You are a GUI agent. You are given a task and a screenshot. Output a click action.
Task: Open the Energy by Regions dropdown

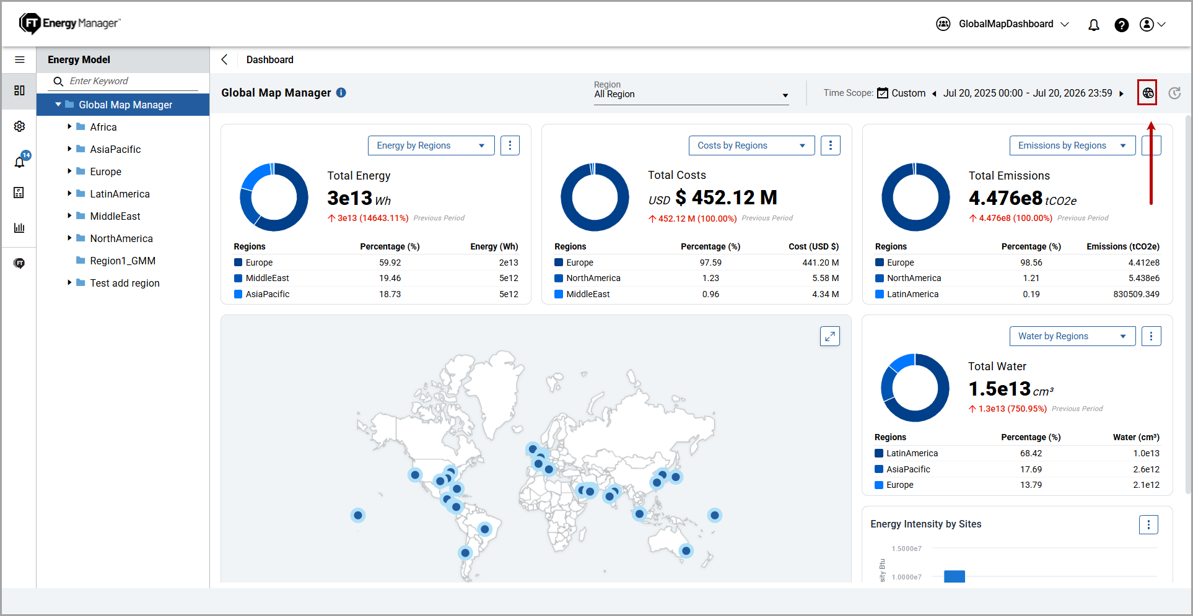(431, 145)
